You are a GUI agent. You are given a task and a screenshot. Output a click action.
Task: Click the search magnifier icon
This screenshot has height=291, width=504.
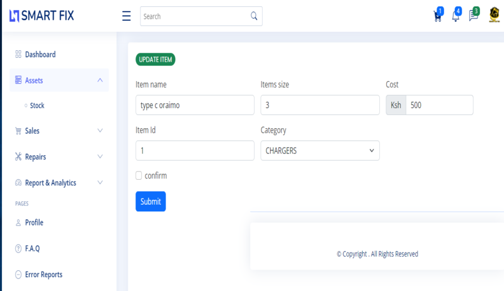click(x=254, y=16)
